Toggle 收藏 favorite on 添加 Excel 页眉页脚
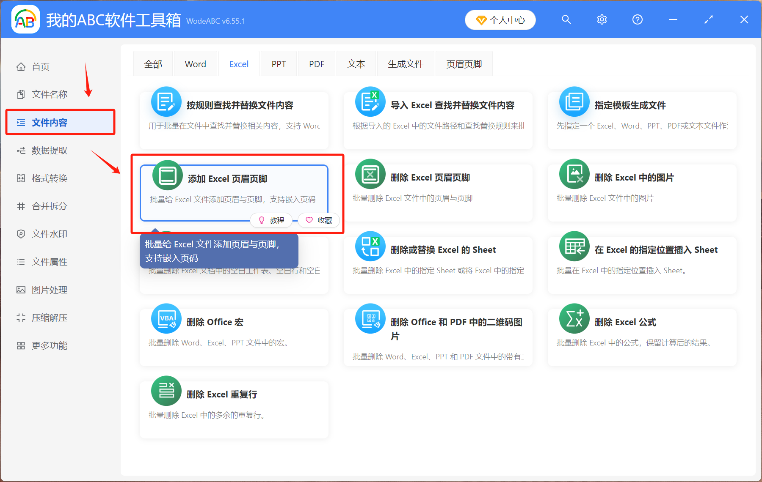Image resolution: width=762 pixels, height=482 pixels. point(318,220)
